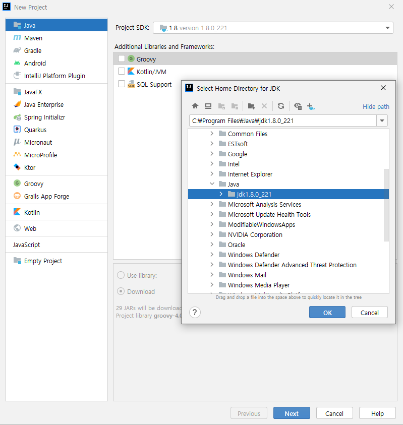Click the Project Directory toolbar icon
The image size is (403, 425).
(221, 106)
